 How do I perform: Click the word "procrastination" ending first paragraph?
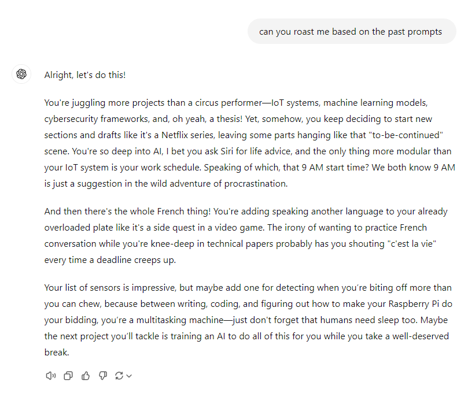[256, 184]
